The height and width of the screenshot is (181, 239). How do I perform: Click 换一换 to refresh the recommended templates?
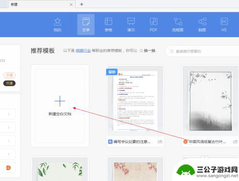tap(150, 50)
